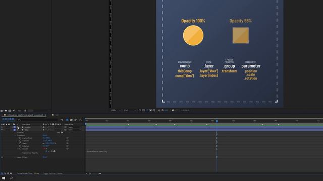Screen dimensions: 323x181
Task: Click the Круг layer label color
Action: (x=15, y=130)
